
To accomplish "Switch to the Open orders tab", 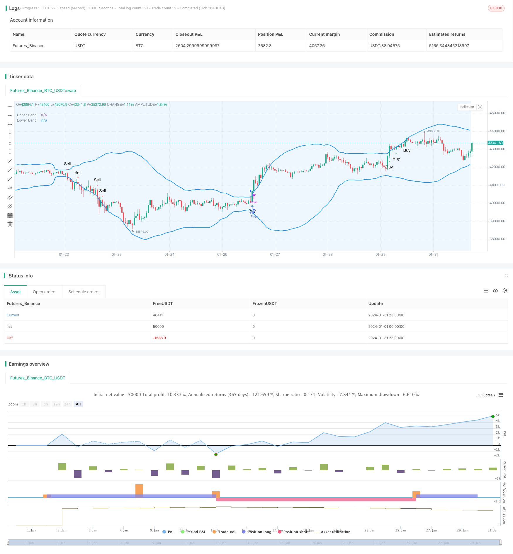I will 45,292.
